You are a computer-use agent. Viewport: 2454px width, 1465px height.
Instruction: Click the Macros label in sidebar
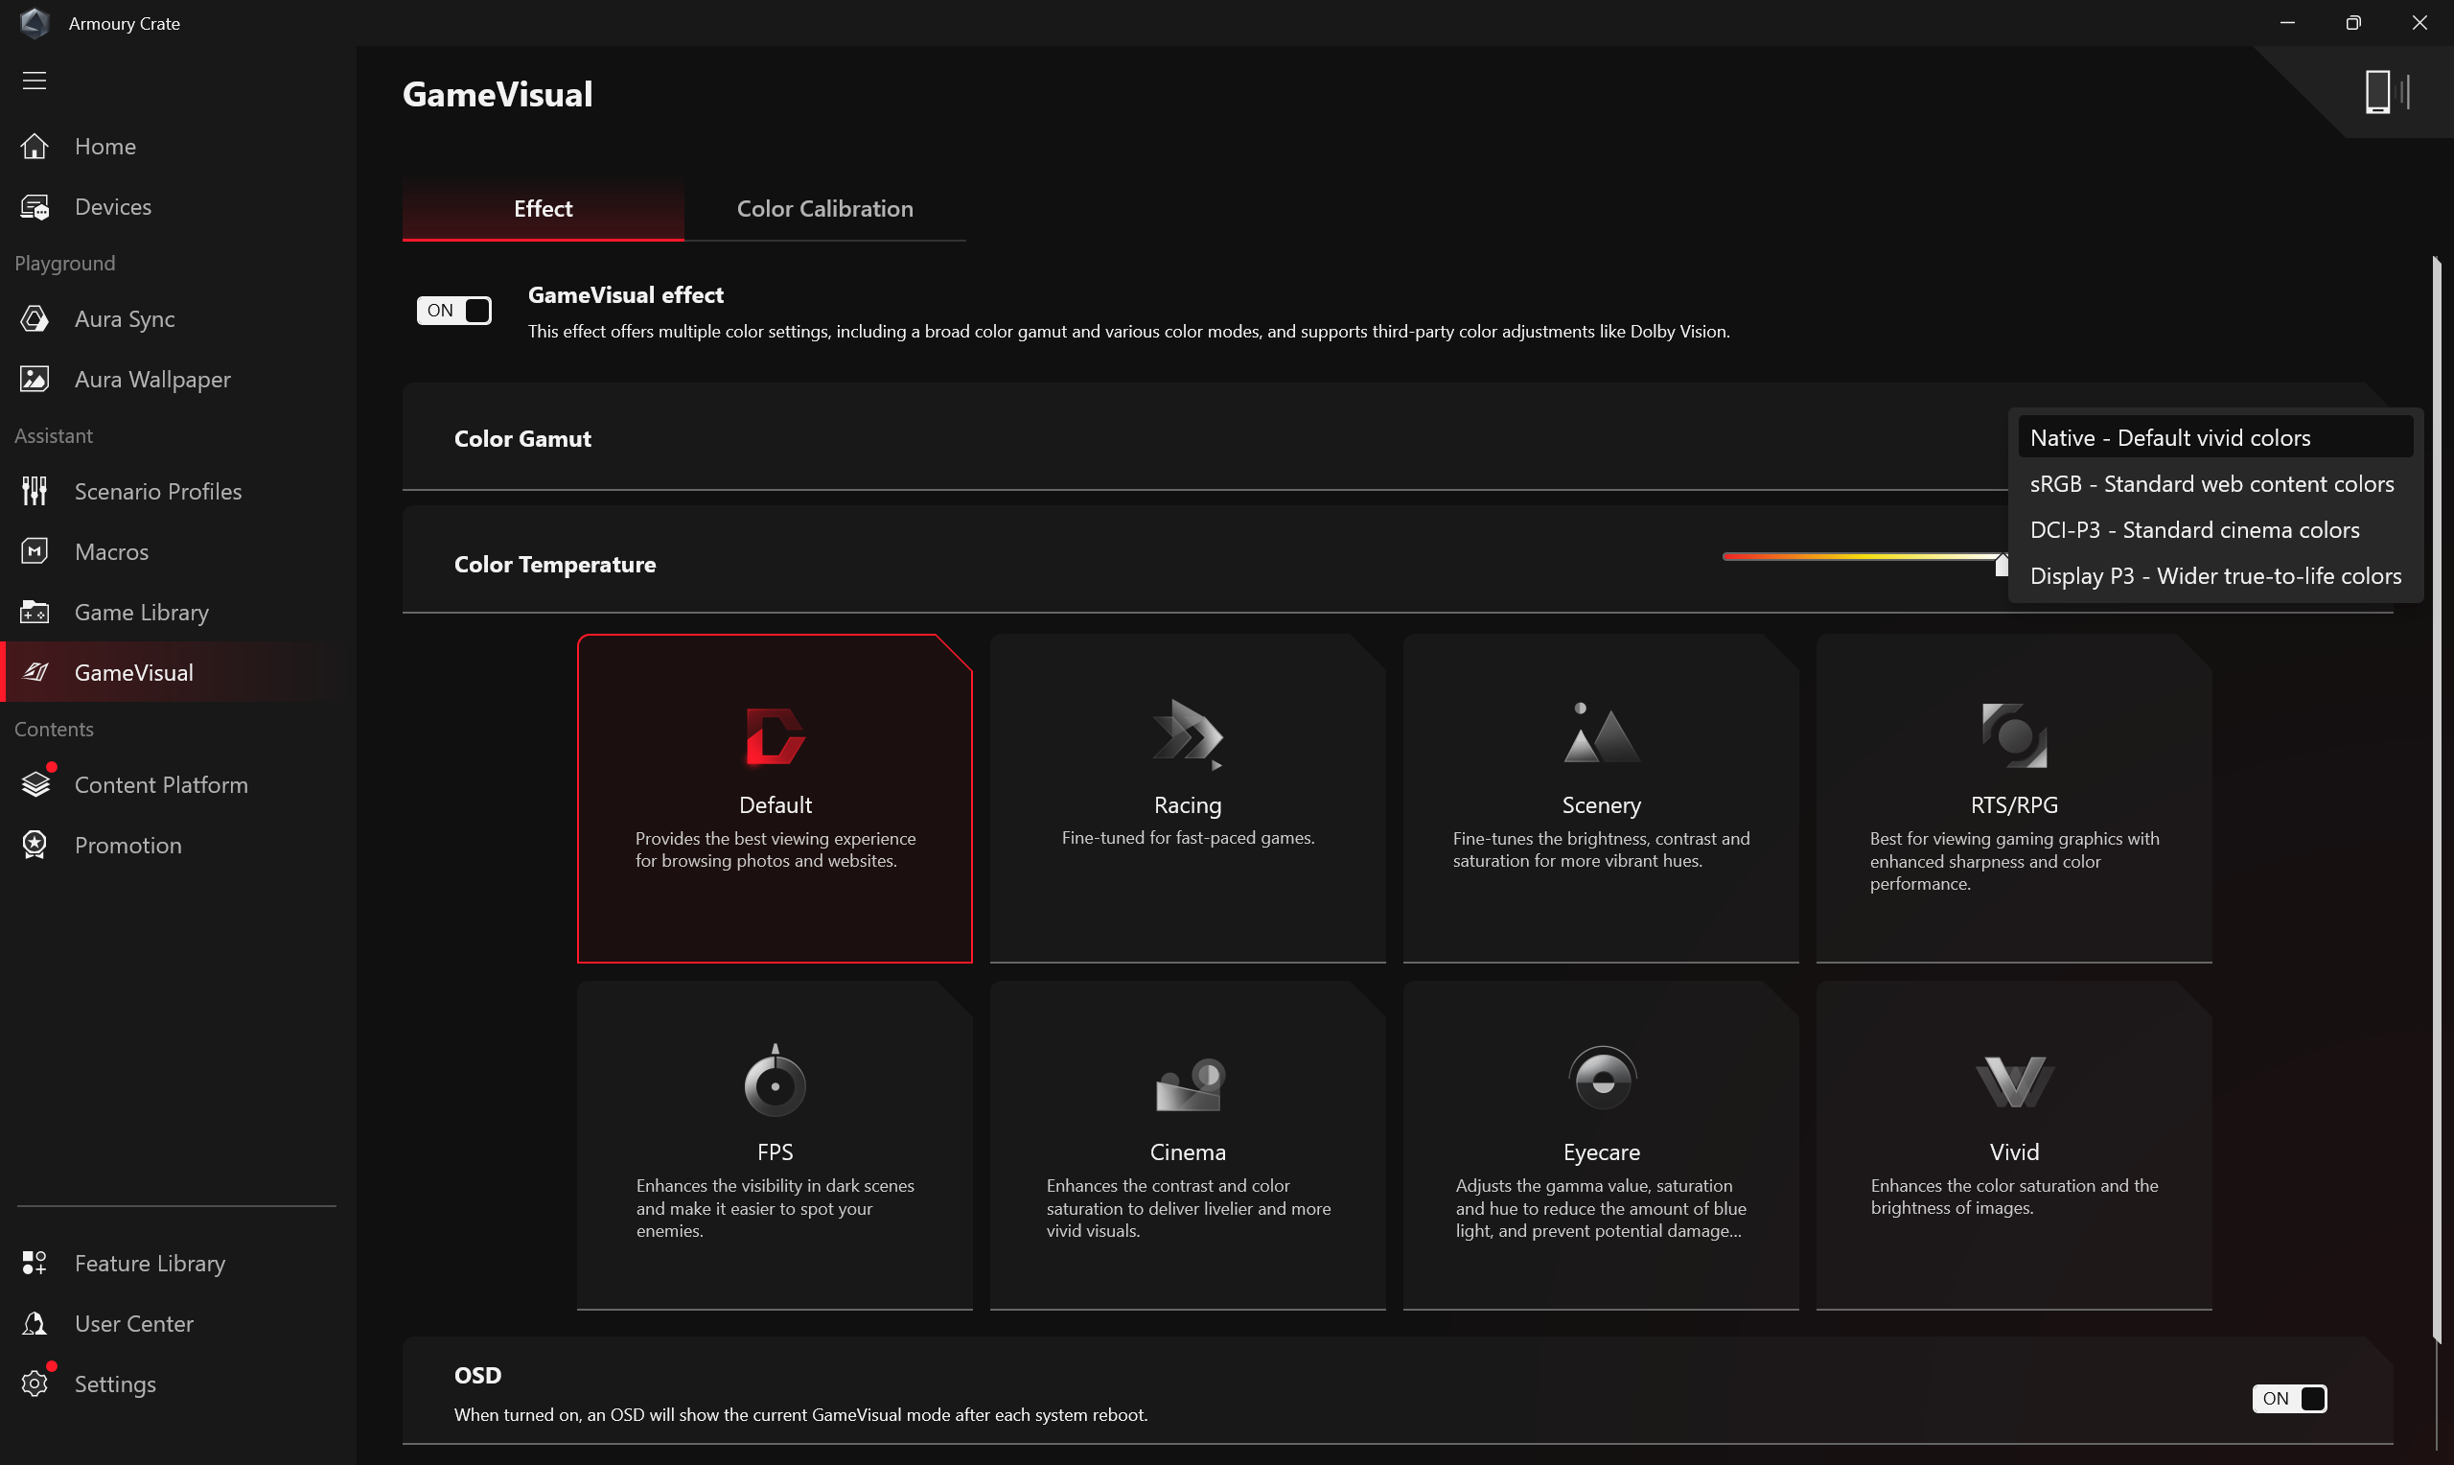tap(111, 552)
